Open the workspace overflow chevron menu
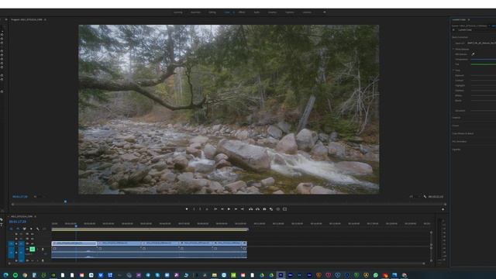Screen dimensions: 496x279 [x=324, y=12]
